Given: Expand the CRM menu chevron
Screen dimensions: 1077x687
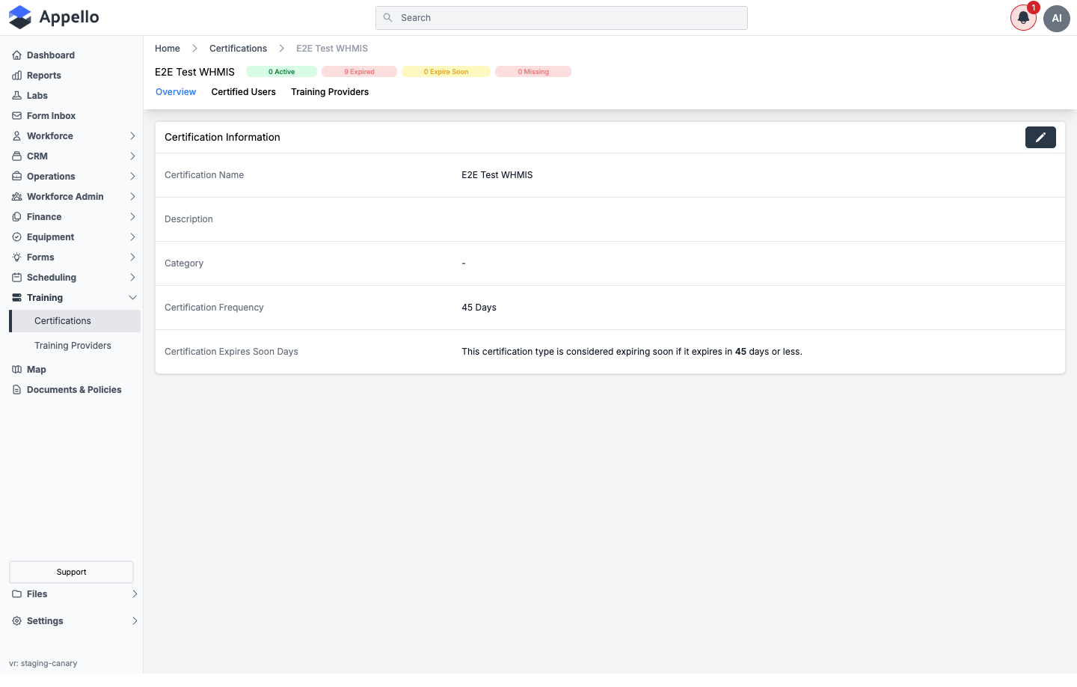Looking at the screenshot, I should point(132,156).
